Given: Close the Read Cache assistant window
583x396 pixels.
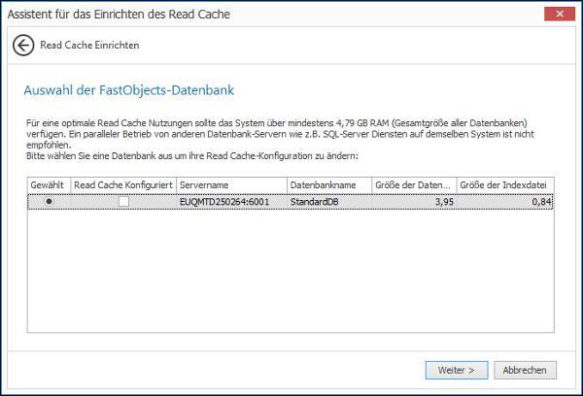Looking at the screenshot, I should click(x=560, y=15).
